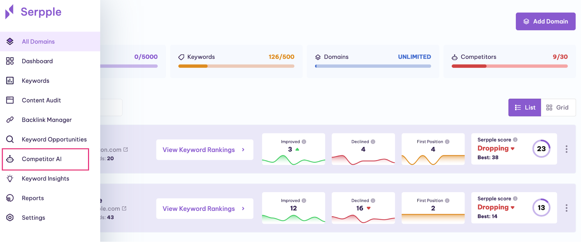Image resolution: width=581 pixels, height=242 pixels.
Task: Click the Keywords chart icon in sidebar
Action: click(x=10, y=81)
